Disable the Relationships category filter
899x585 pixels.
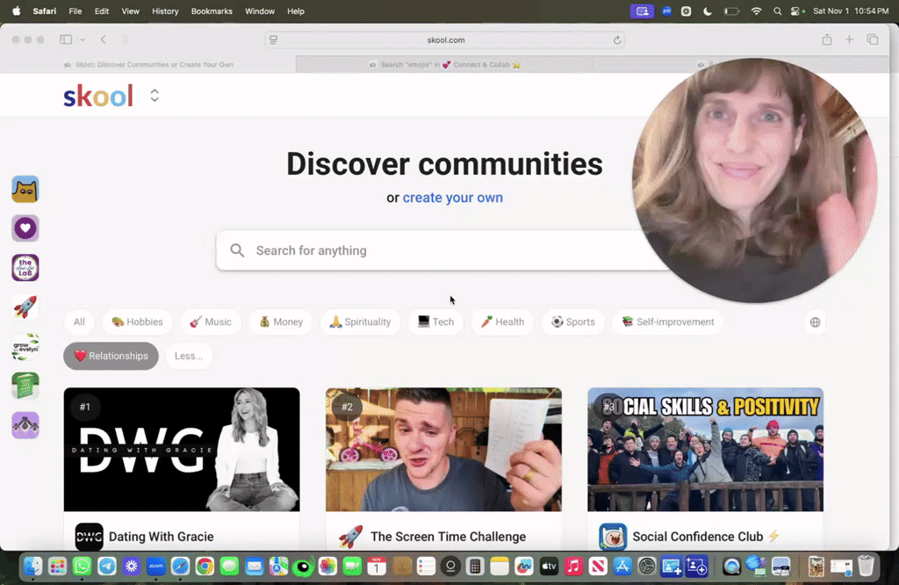(111, 356)
